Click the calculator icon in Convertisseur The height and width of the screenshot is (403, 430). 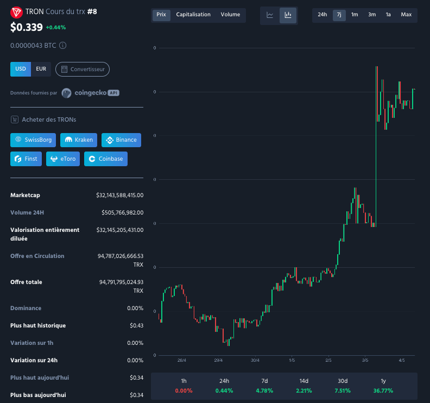tap(64, 69)
